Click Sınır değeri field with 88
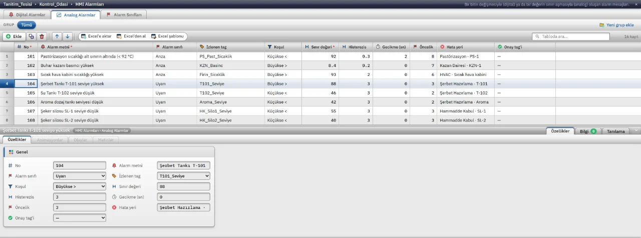The height and width of the screenshot is (238, 641). (184, 186)
